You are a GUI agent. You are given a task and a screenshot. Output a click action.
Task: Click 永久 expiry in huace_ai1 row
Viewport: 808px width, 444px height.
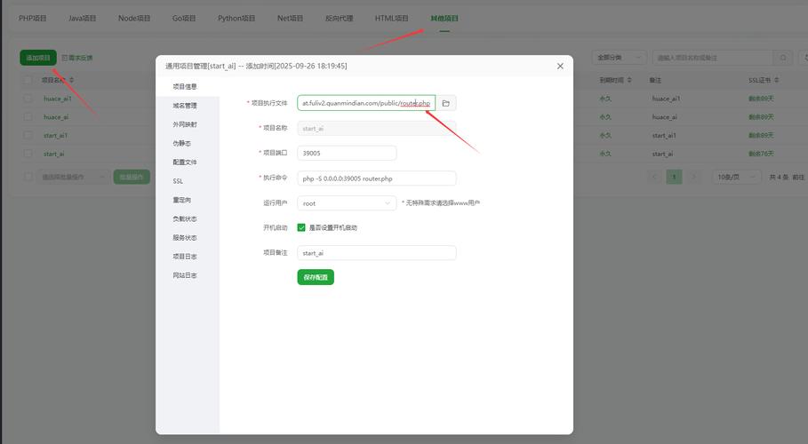click(x=605, y=99)
